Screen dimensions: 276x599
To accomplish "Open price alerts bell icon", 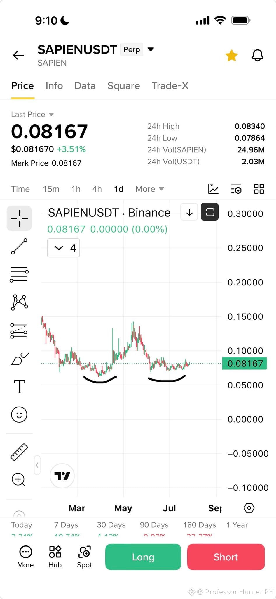I will point(258,55).
